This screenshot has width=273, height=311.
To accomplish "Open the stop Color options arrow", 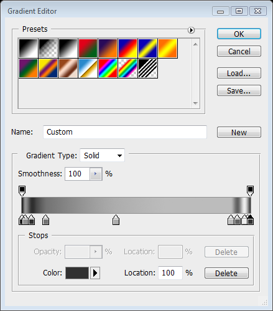I will [95, 273].
